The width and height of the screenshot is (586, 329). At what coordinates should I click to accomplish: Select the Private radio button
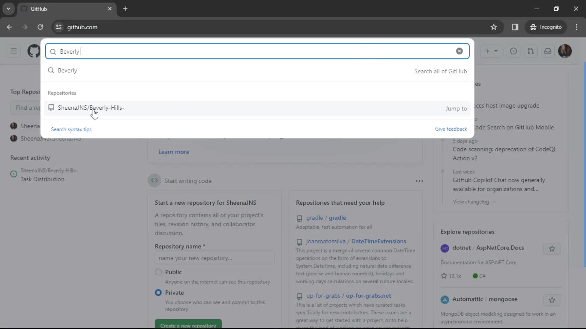point(158,293)
